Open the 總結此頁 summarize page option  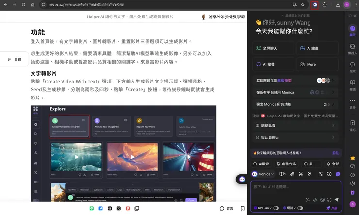coord(295,126)
